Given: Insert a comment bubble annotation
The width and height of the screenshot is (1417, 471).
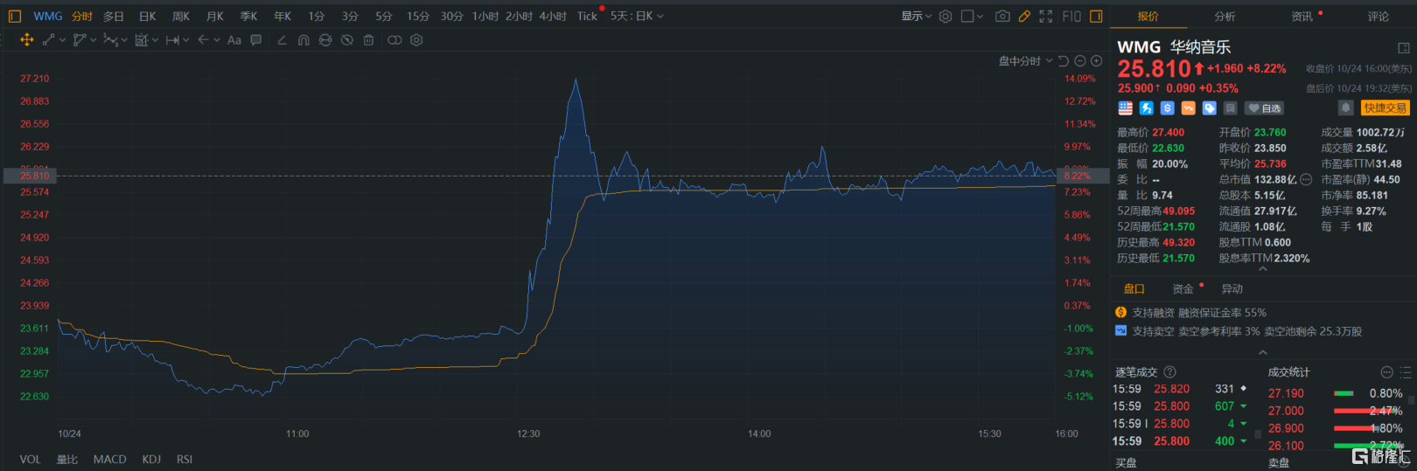Looking at the screenshot, I should 256,40.
